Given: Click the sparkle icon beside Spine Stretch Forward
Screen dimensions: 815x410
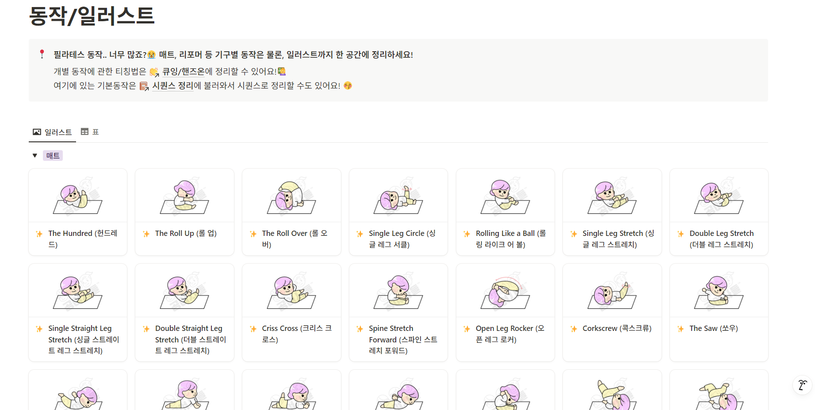Looking at the screenshot, I should coord(360,329).
